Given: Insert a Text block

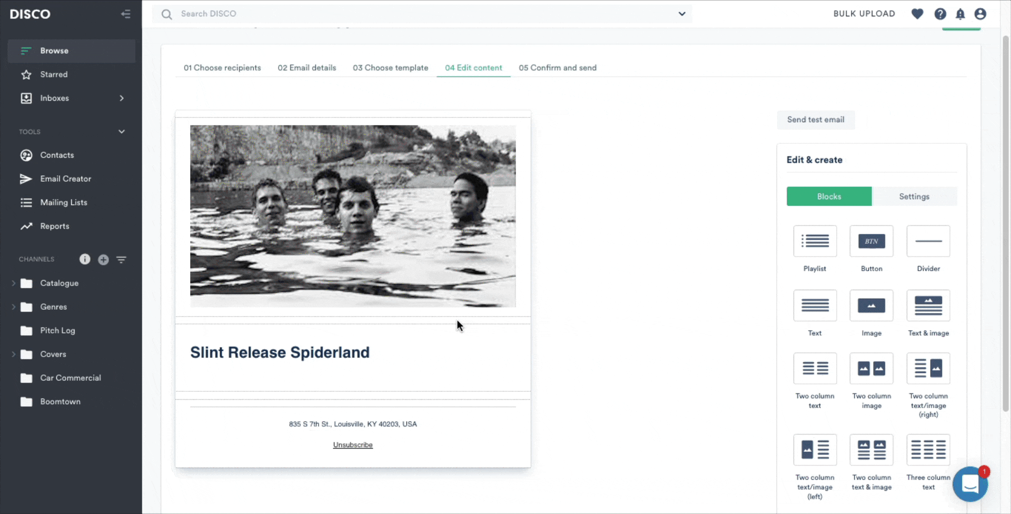Looking at the screenshot, I should pyautogui.click(x=815, y=305).
